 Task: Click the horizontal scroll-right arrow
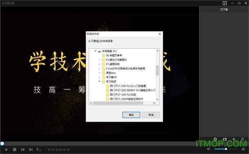pyautogui.click(x=154, y=103)
